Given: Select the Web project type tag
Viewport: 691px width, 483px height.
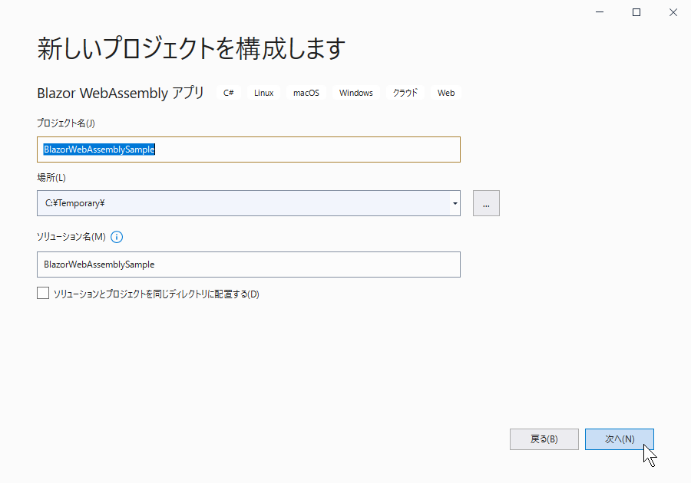Looking at the screenshot, I should tap(446, 93).
